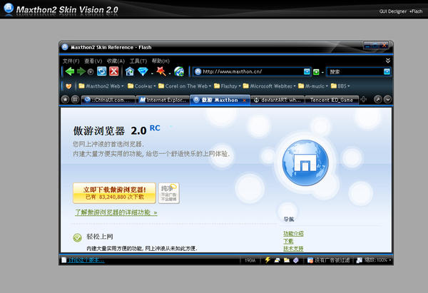
Task: Click the 190M memory status text
Action: coord(250,260)
